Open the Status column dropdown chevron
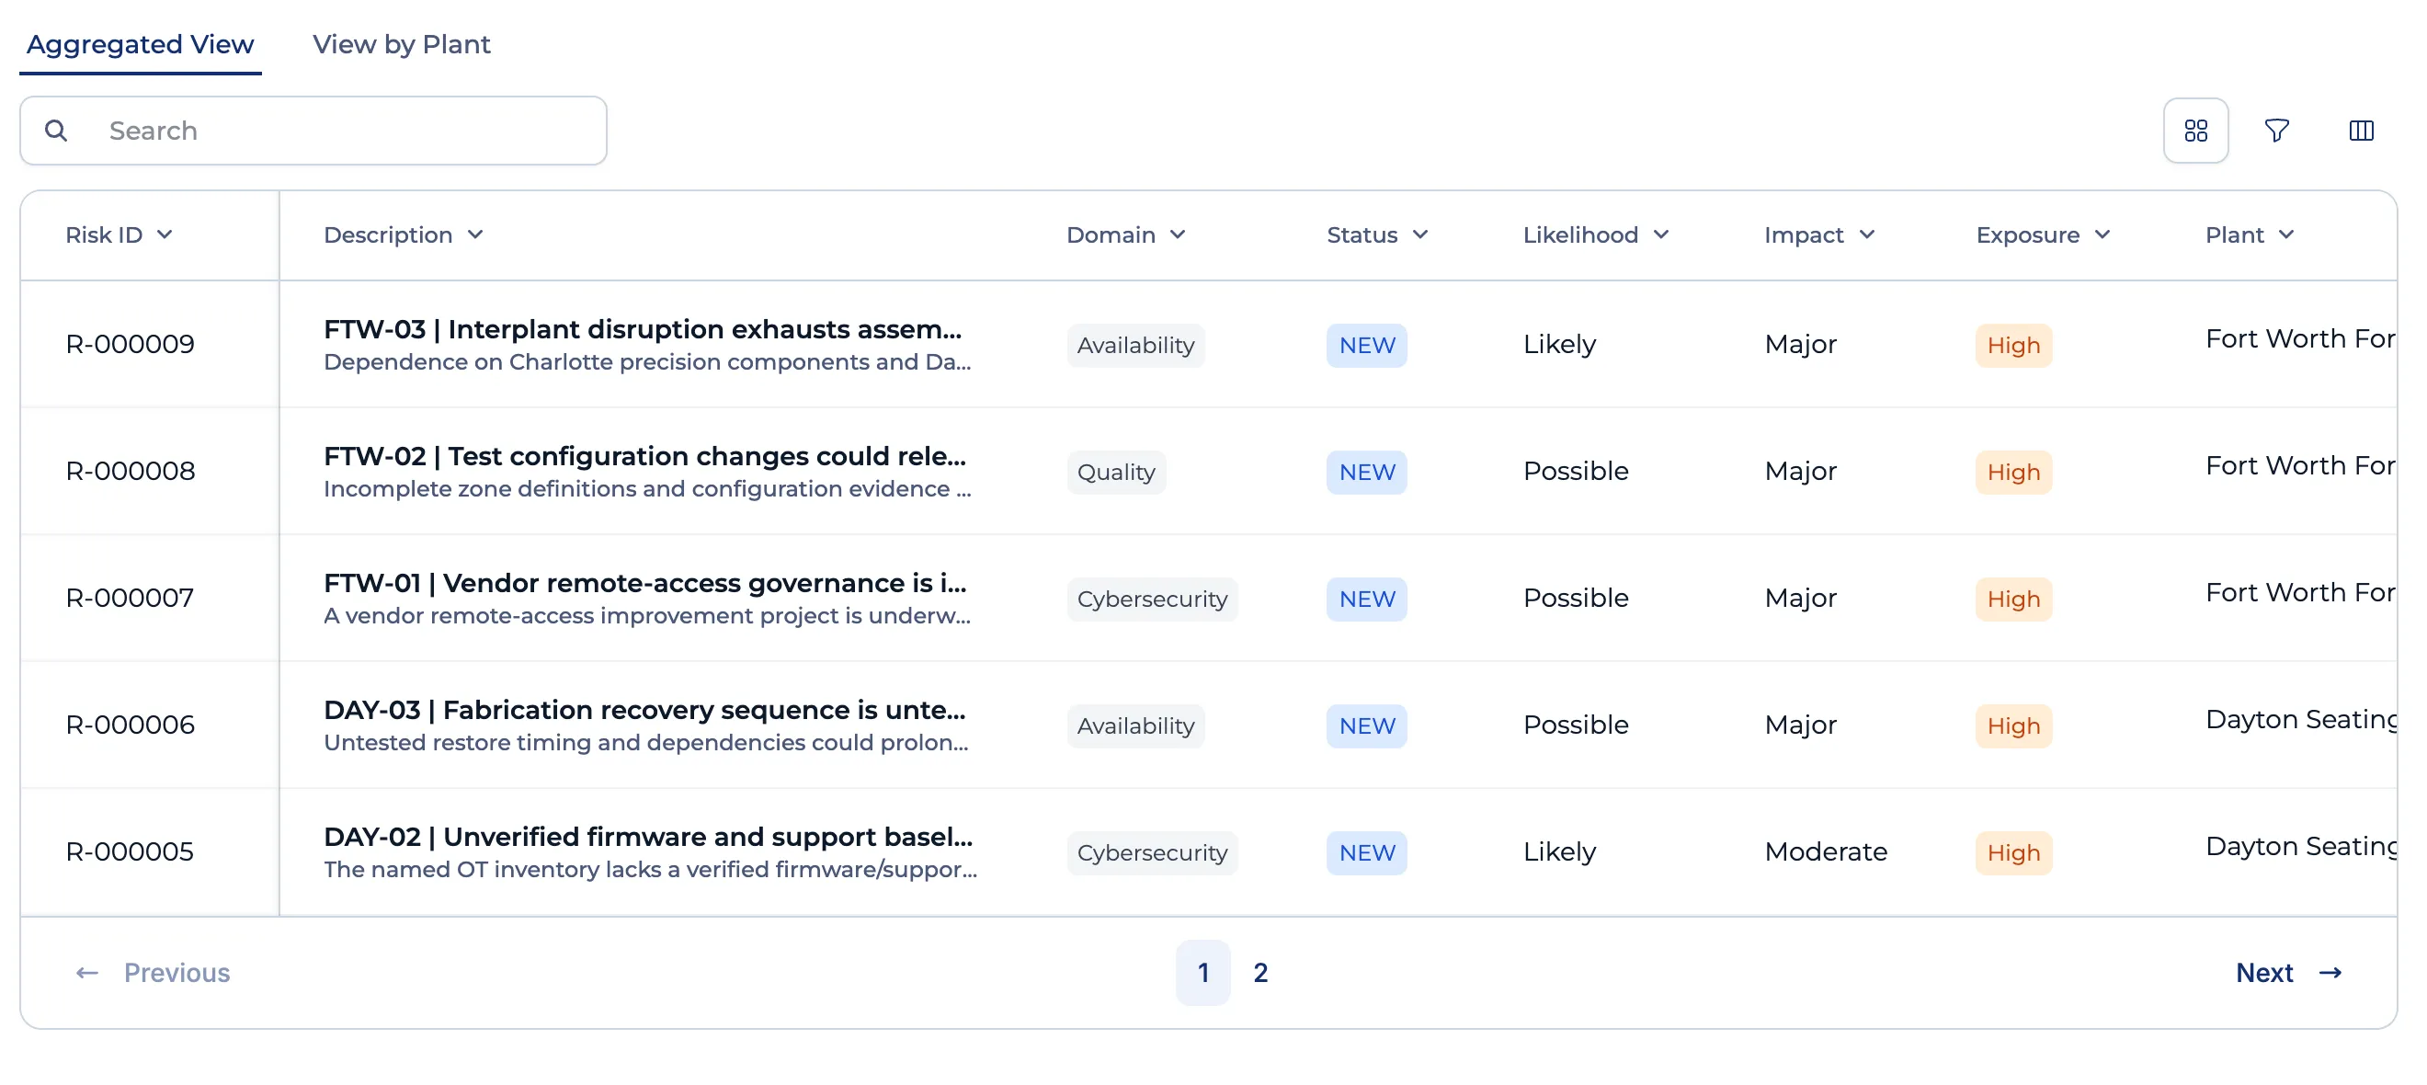The height and width of the screenshot is (1085, 2427). point(1419,234)
